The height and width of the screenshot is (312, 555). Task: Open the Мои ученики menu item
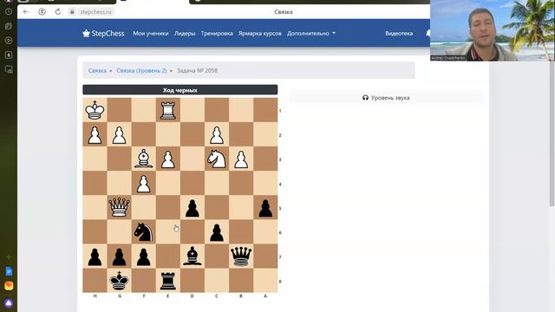click(x=151, y=33)
